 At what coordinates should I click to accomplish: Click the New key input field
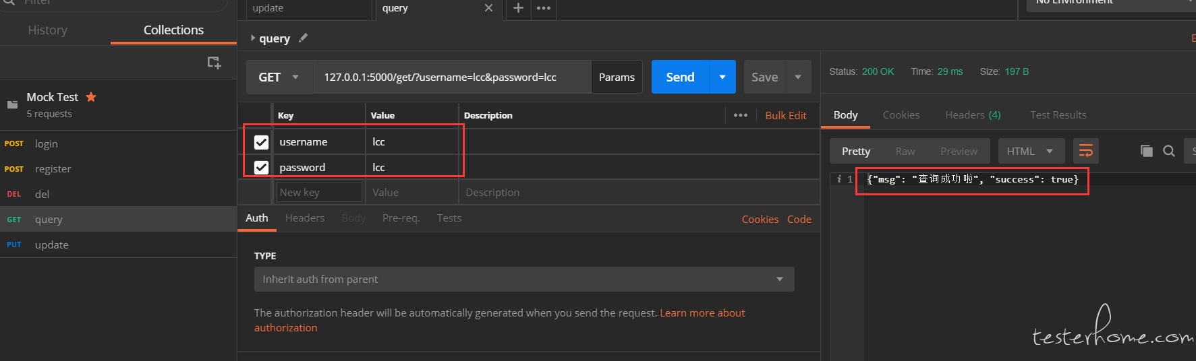(x=320, y=192)
